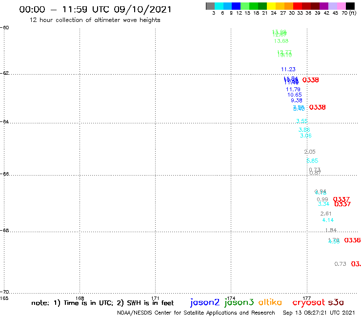The height and width of the screenshot is (317, 361).
Task: Click the blue '9.38' wave height value
Action: (297, 100)
